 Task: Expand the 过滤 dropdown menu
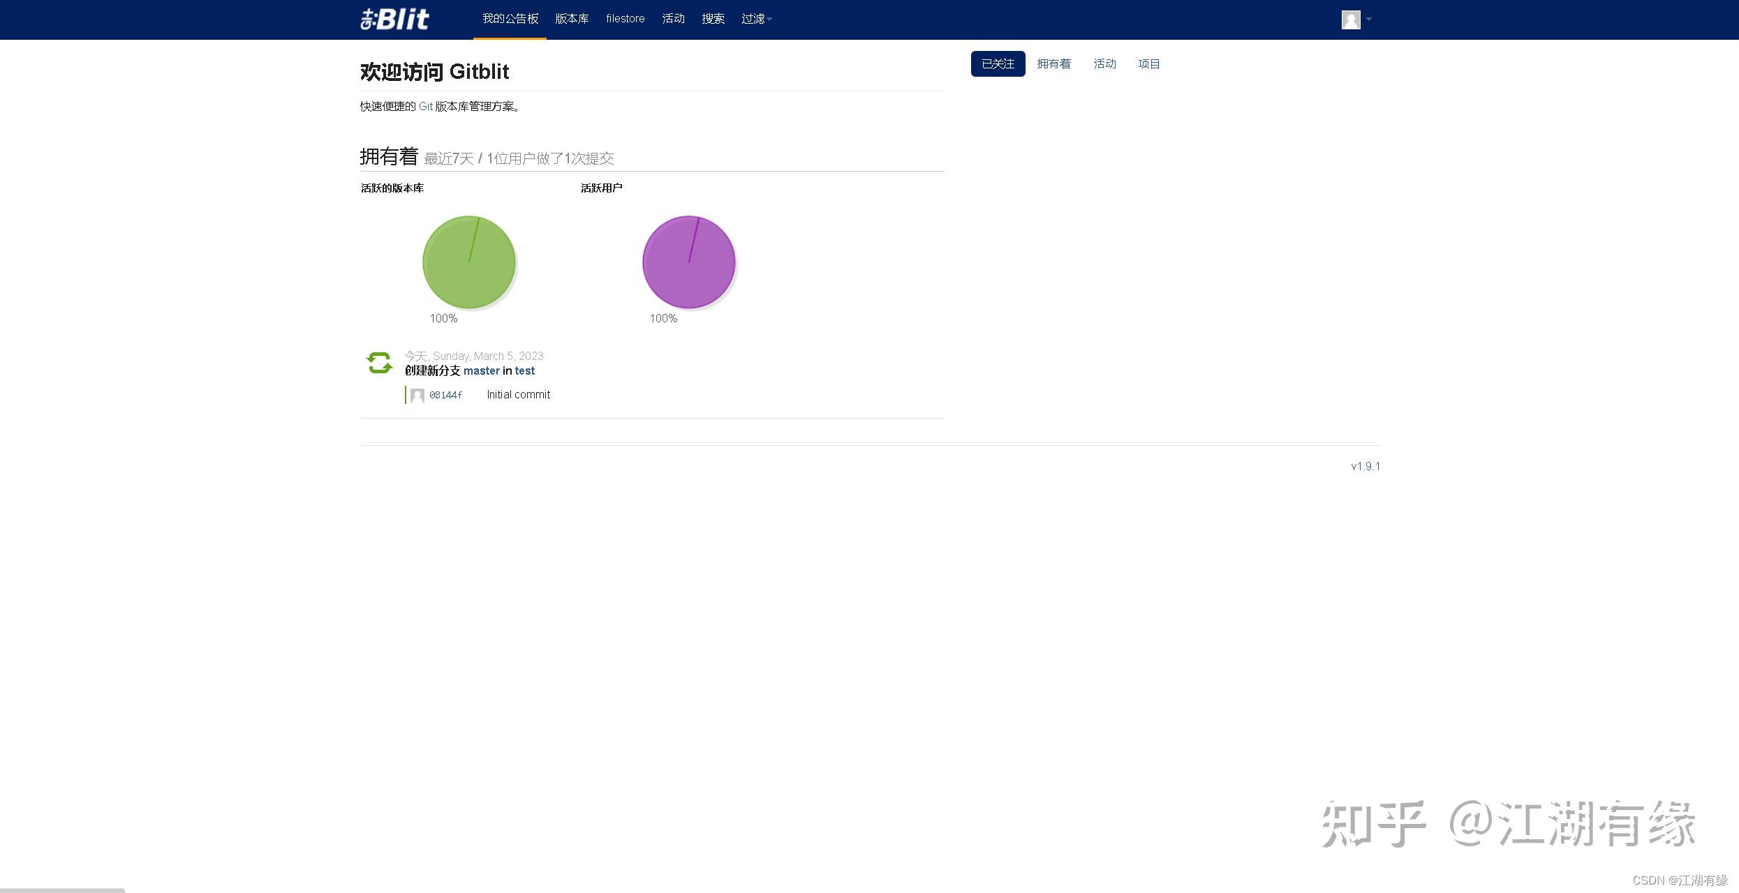(755, 19)
